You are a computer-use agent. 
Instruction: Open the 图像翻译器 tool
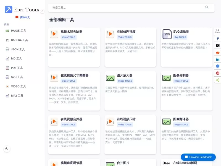click(181, 119)
